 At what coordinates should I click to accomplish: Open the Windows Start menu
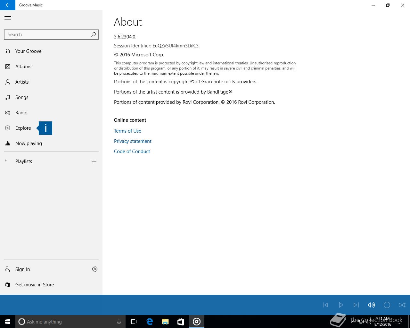pos(8,322)
